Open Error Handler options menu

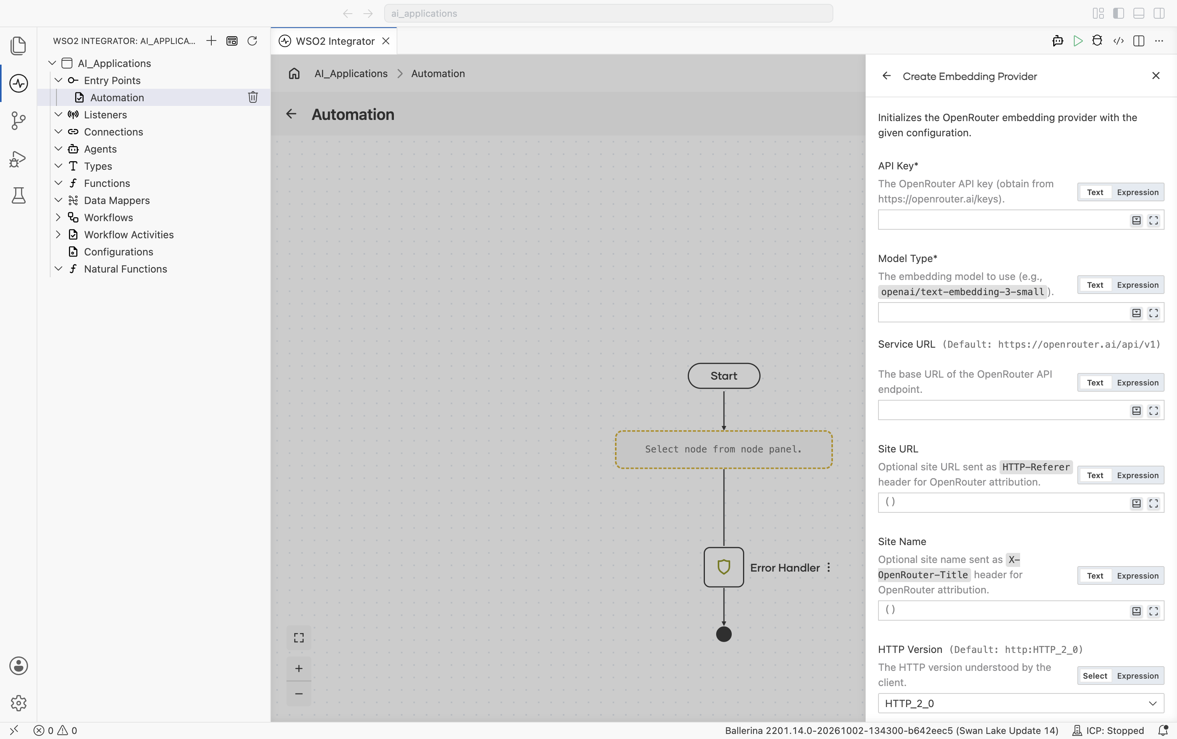[829, 567]
